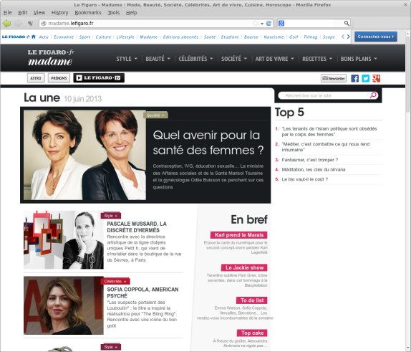Expand the BONS PLANS menu

(x=359, y=59)
